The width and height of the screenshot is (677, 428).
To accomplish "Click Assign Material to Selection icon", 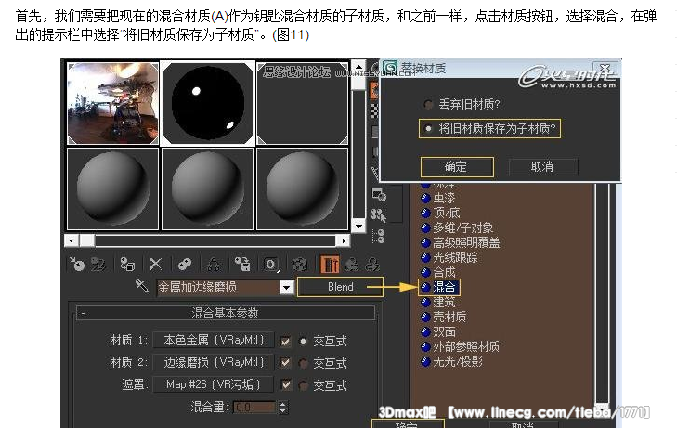I will [127, 264].
